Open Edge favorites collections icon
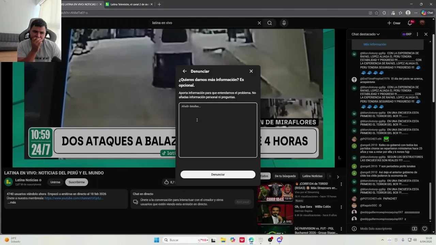This screenshot has height=245, width=436. [400, 13]
